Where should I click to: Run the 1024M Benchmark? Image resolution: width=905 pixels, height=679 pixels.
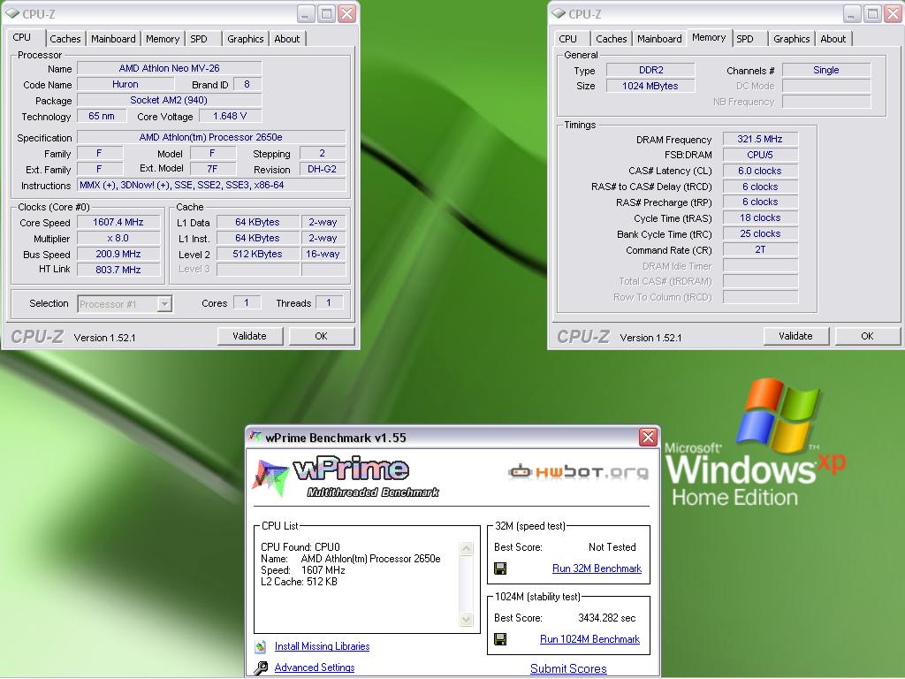coord(589,639)
